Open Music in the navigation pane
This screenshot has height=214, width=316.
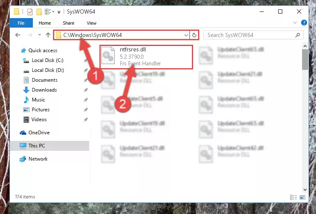click(38, 100)
